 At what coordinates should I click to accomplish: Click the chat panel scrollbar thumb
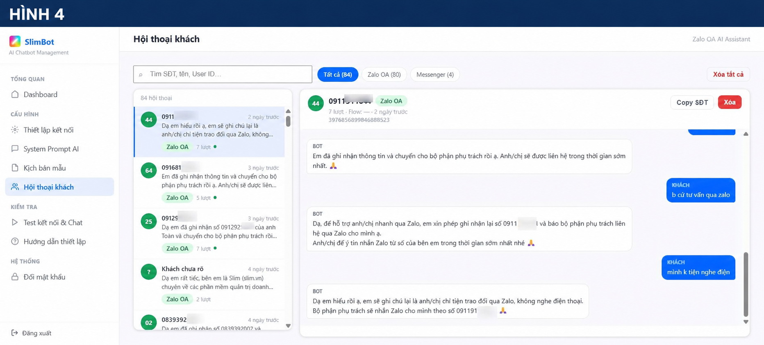click(746, 284)
